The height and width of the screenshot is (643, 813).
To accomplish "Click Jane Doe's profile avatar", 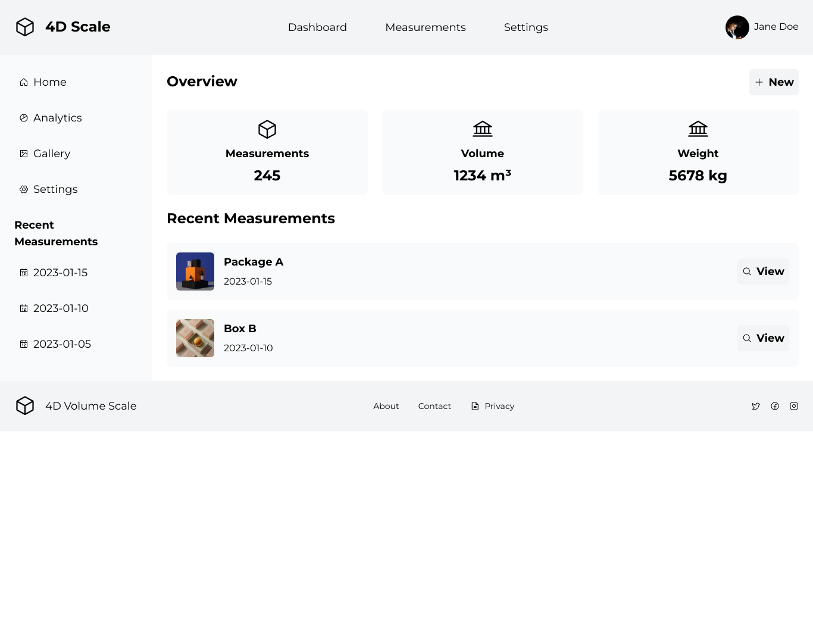I will pos(737,27).
